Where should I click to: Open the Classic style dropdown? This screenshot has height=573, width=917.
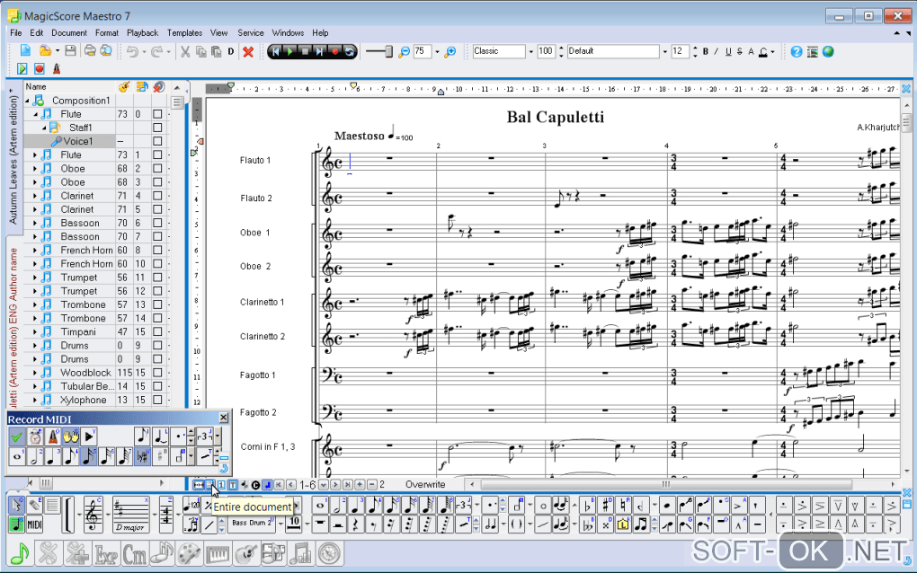(x=531, y=51)
